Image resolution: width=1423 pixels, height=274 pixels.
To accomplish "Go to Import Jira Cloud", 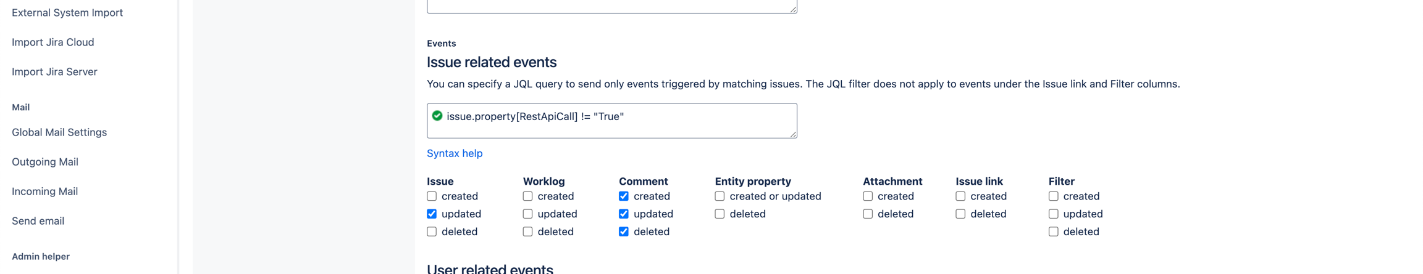I will click(x=53, y=42).
